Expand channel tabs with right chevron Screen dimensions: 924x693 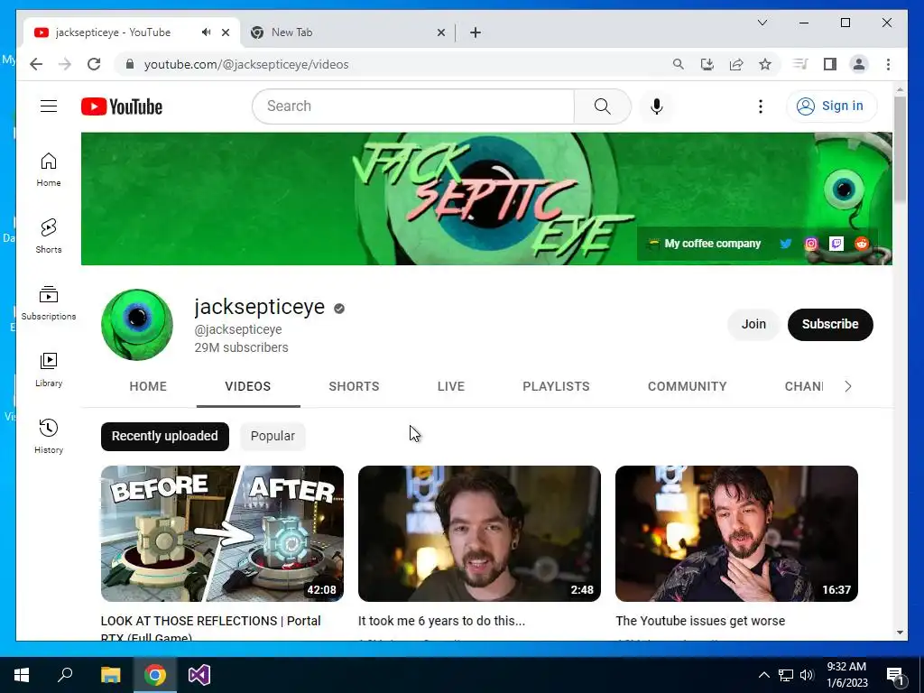tap(848, 386)
